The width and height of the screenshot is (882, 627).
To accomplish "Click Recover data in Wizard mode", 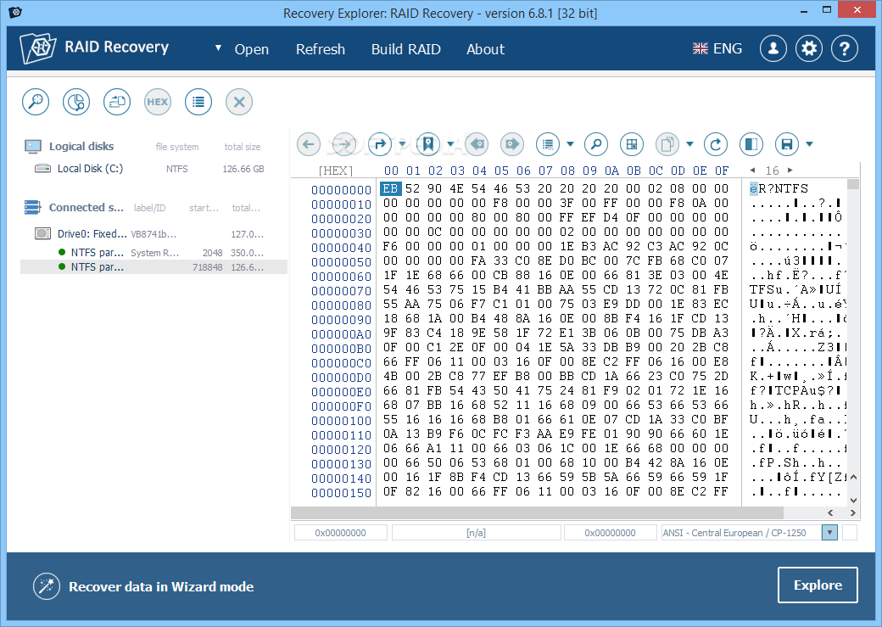I will coord(161,586).
